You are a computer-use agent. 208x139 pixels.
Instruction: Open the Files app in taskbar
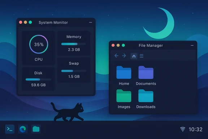(36, 129)
